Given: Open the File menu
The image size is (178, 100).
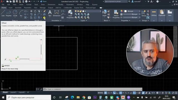Looking at the screenshot, I should point(3,4).
